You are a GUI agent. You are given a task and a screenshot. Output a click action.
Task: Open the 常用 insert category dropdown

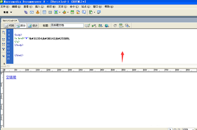click(8, 12)
